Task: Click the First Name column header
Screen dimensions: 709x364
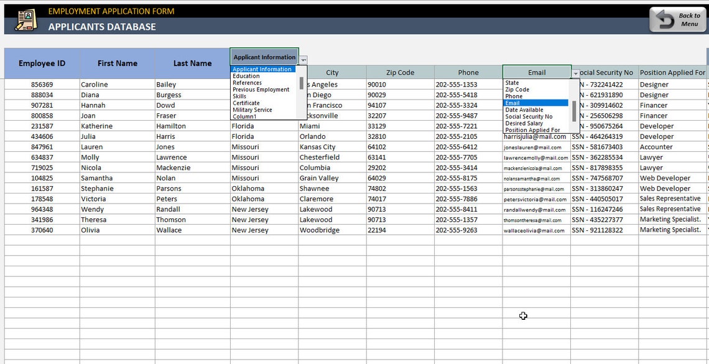Action: (118, 63)
